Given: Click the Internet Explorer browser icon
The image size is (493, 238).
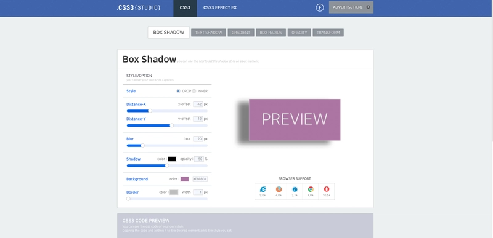Looking at the screenshot, I should coord(263,189).
